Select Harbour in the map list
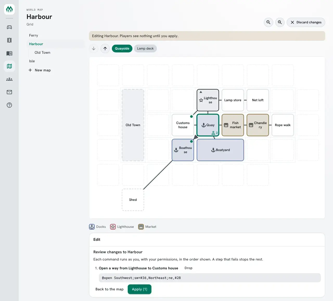The width and height of the screenshot is (333, 301). click(56, 44)
